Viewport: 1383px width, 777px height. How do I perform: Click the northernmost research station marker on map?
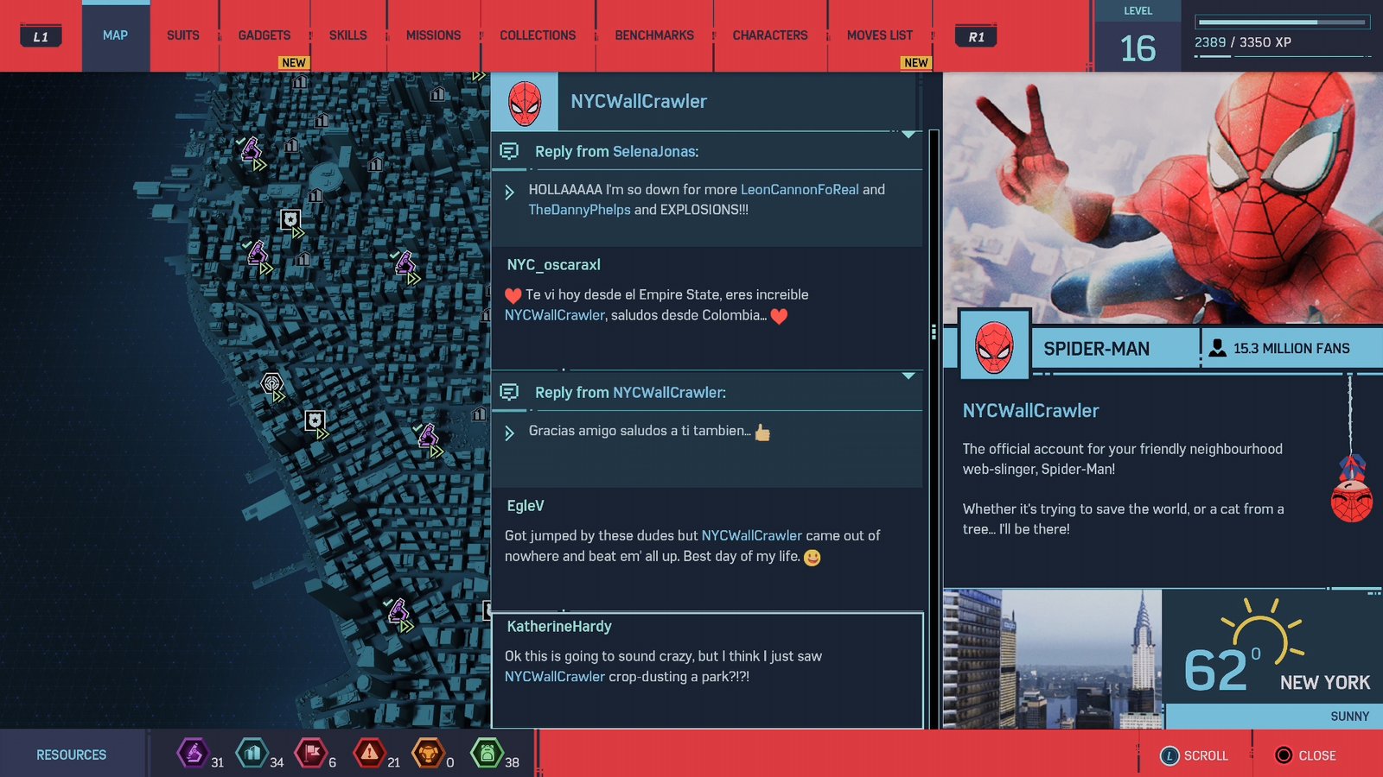click(x=251, y=149)
